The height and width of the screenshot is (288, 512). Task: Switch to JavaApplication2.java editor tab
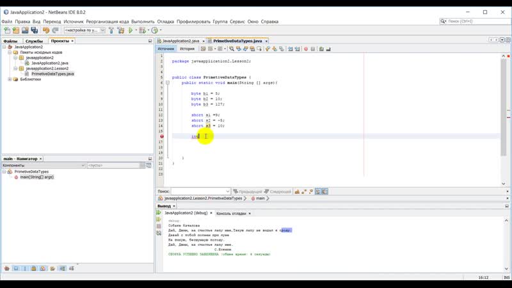180,41
